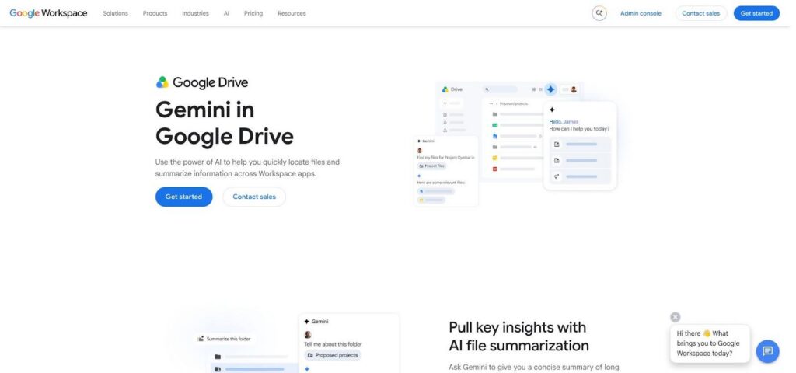Go to the Pricing page

tap(253, 13)
